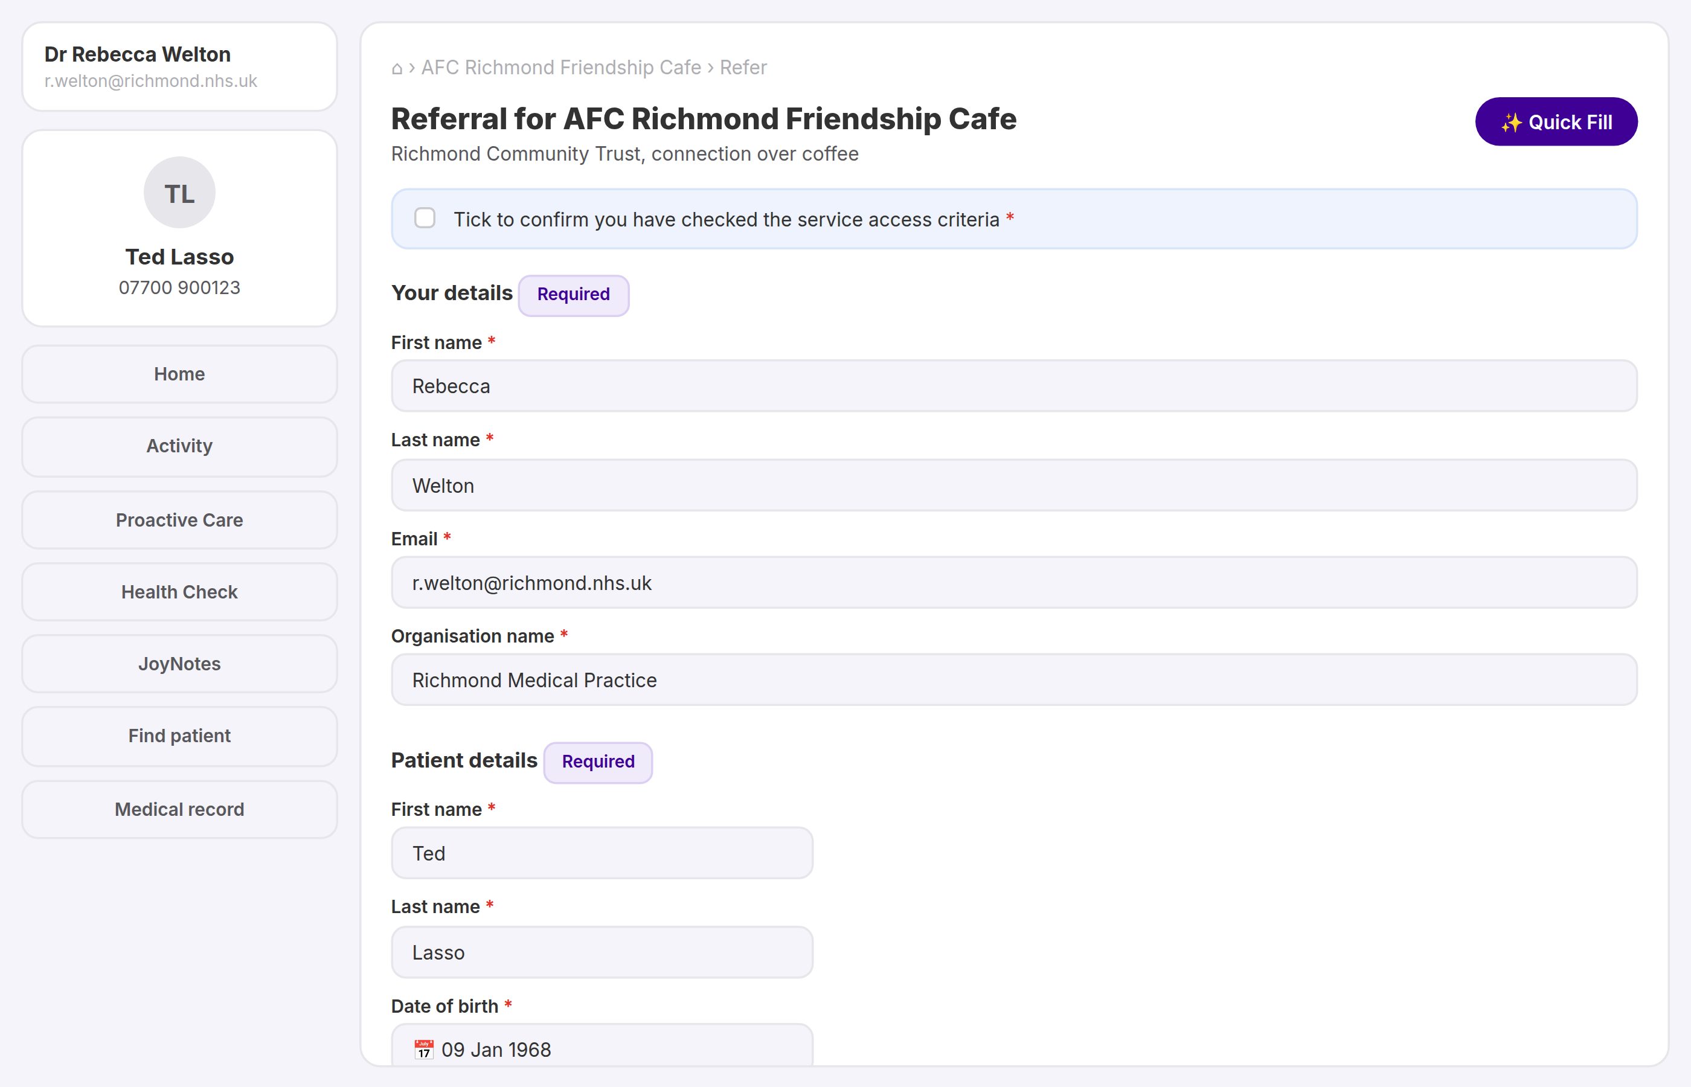
Task: Click the Organisation name field
Action: (1014, 681)
